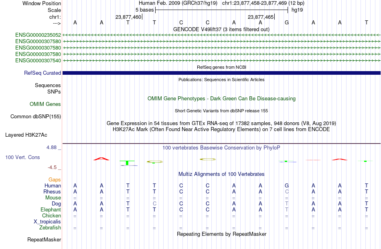
Task: Click the H3K27Ac Mark ENCODE title
Action: (x=221, y=129)
